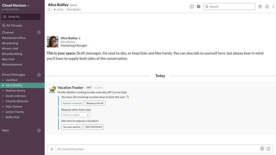
Task: Add apps using plus icon
Action: (39, 130)
